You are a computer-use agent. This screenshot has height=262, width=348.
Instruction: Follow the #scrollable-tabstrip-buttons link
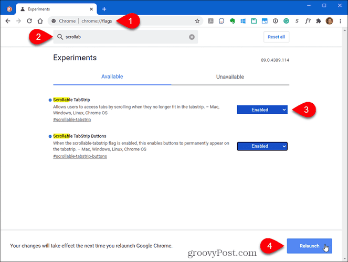80,156
